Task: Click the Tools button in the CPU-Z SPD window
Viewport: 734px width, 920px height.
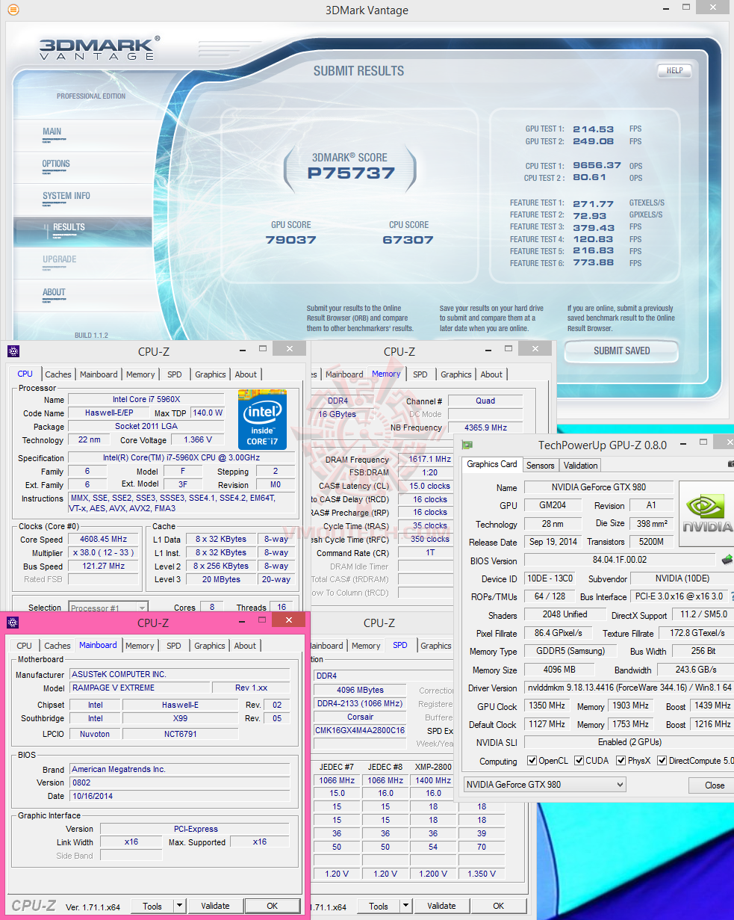Action: pyautogui.click(x=379, y=906)
